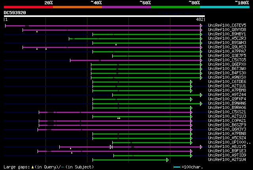The height and width of the screenshot is (170, 253).
Task: Click the green ~80% identity legend segment
Action: coord(176,7)
